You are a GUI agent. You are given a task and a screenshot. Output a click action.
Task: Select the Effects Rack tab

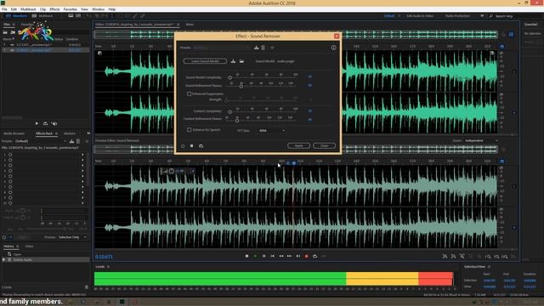click(x=44, y=133)
